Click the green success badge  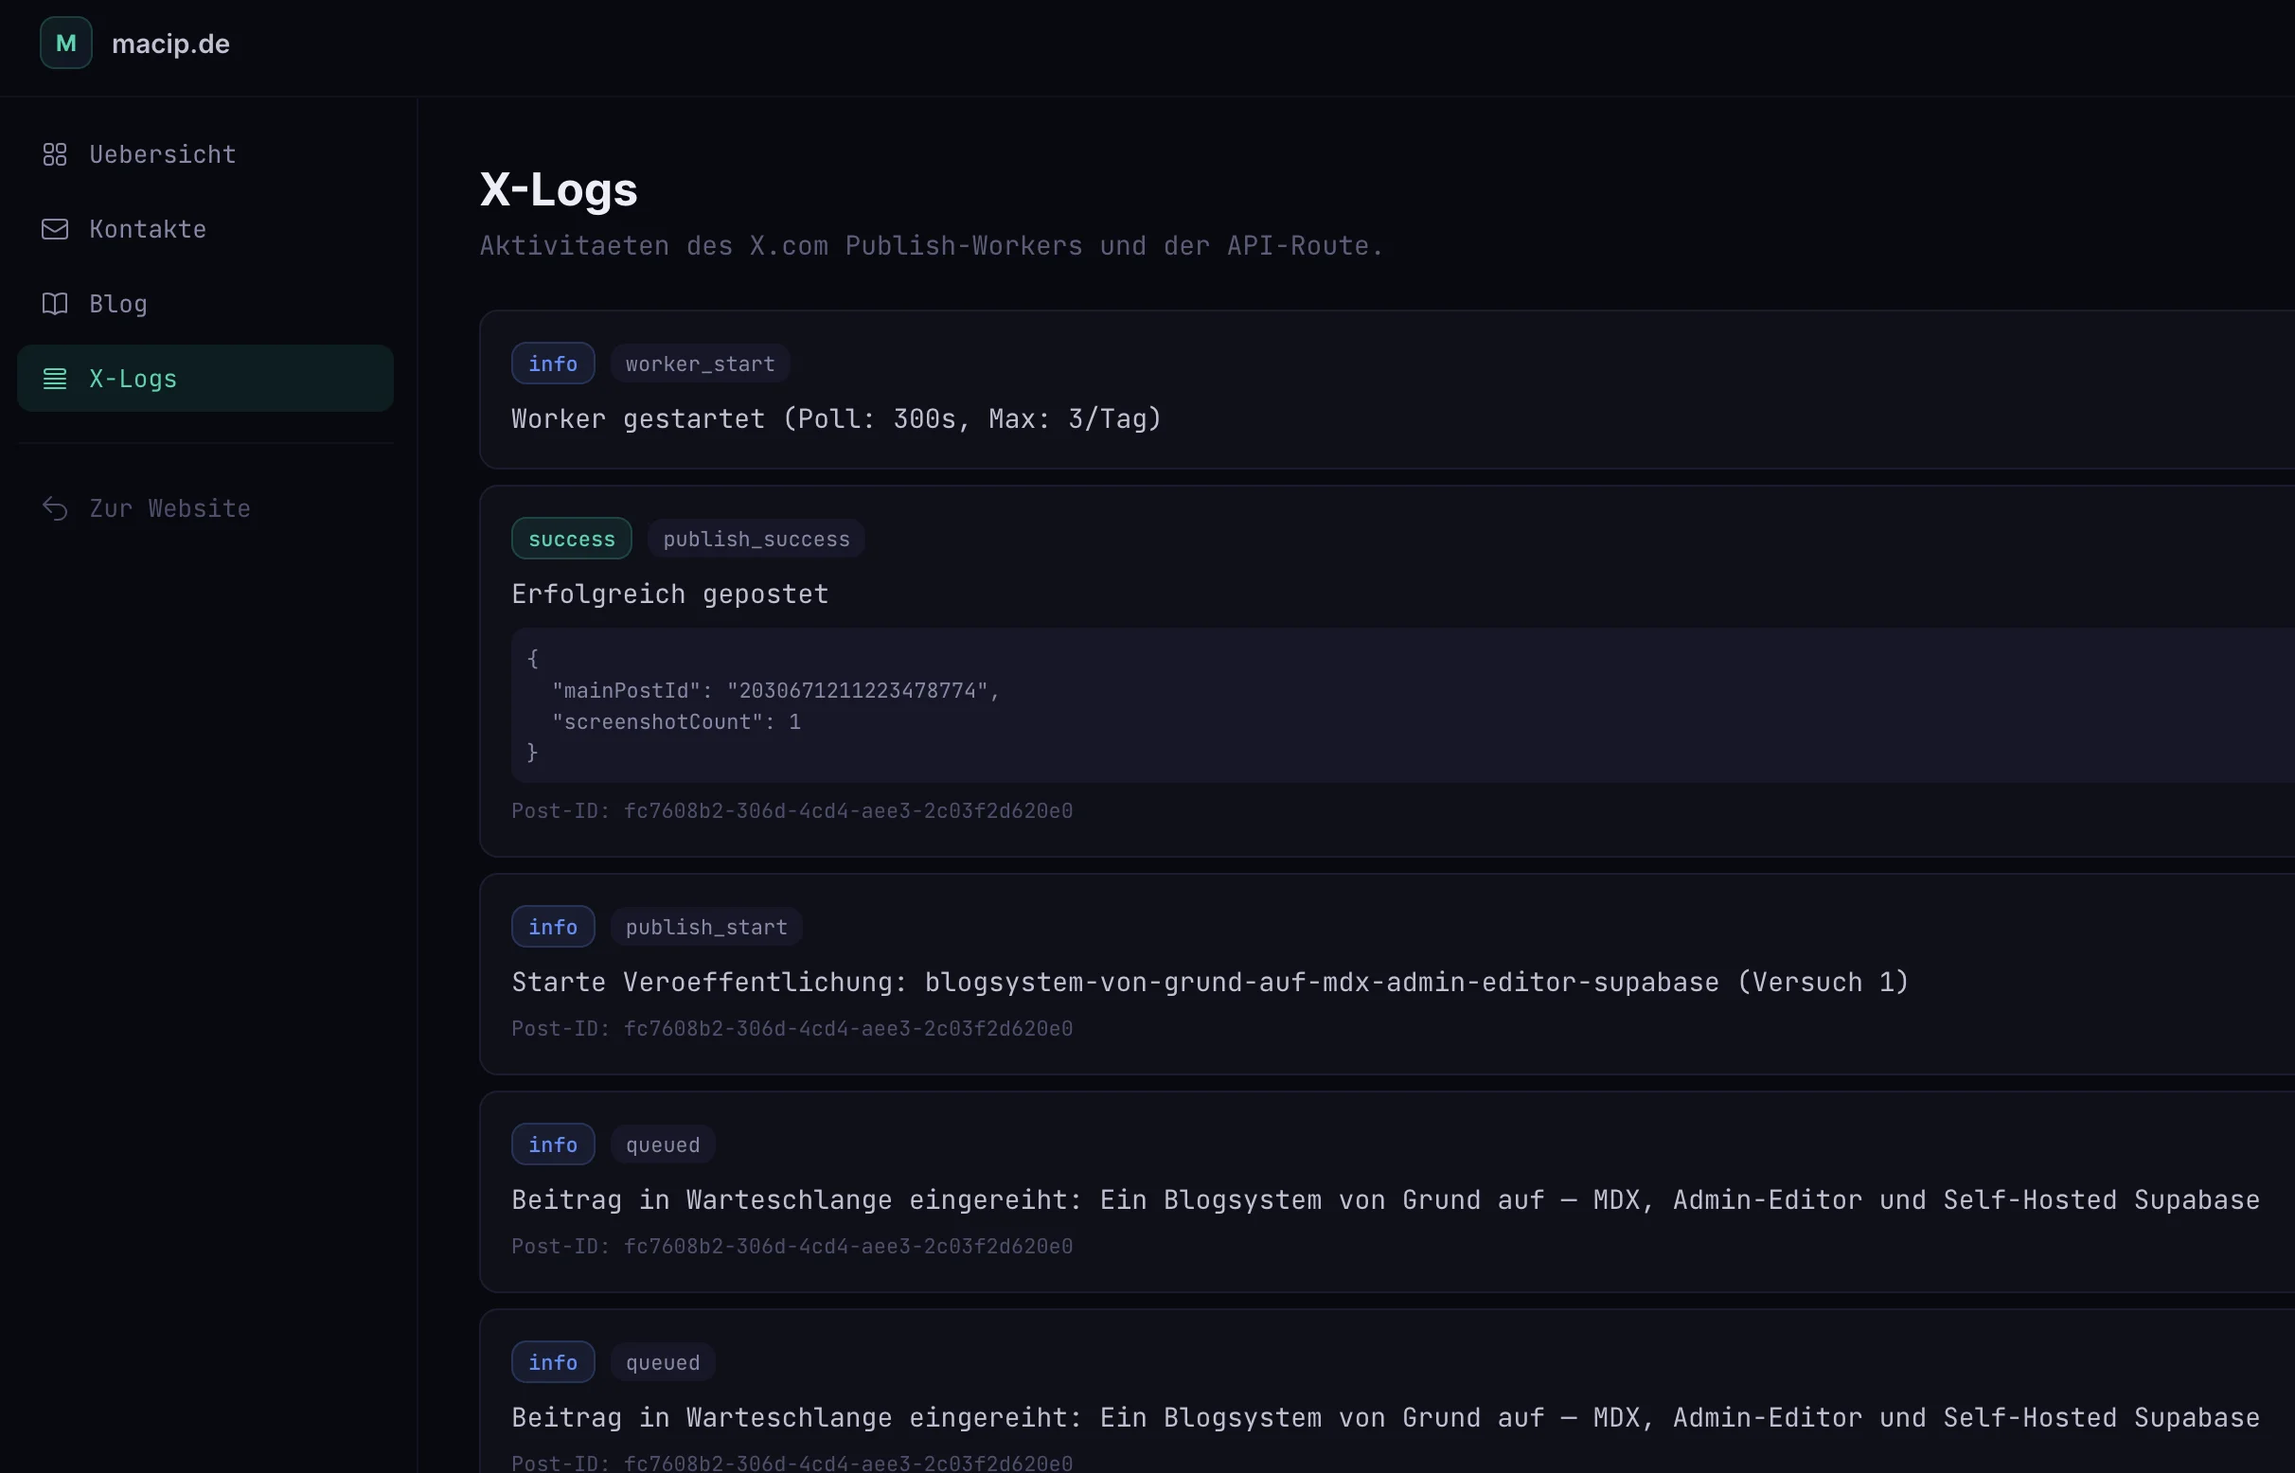pos(571,539)
